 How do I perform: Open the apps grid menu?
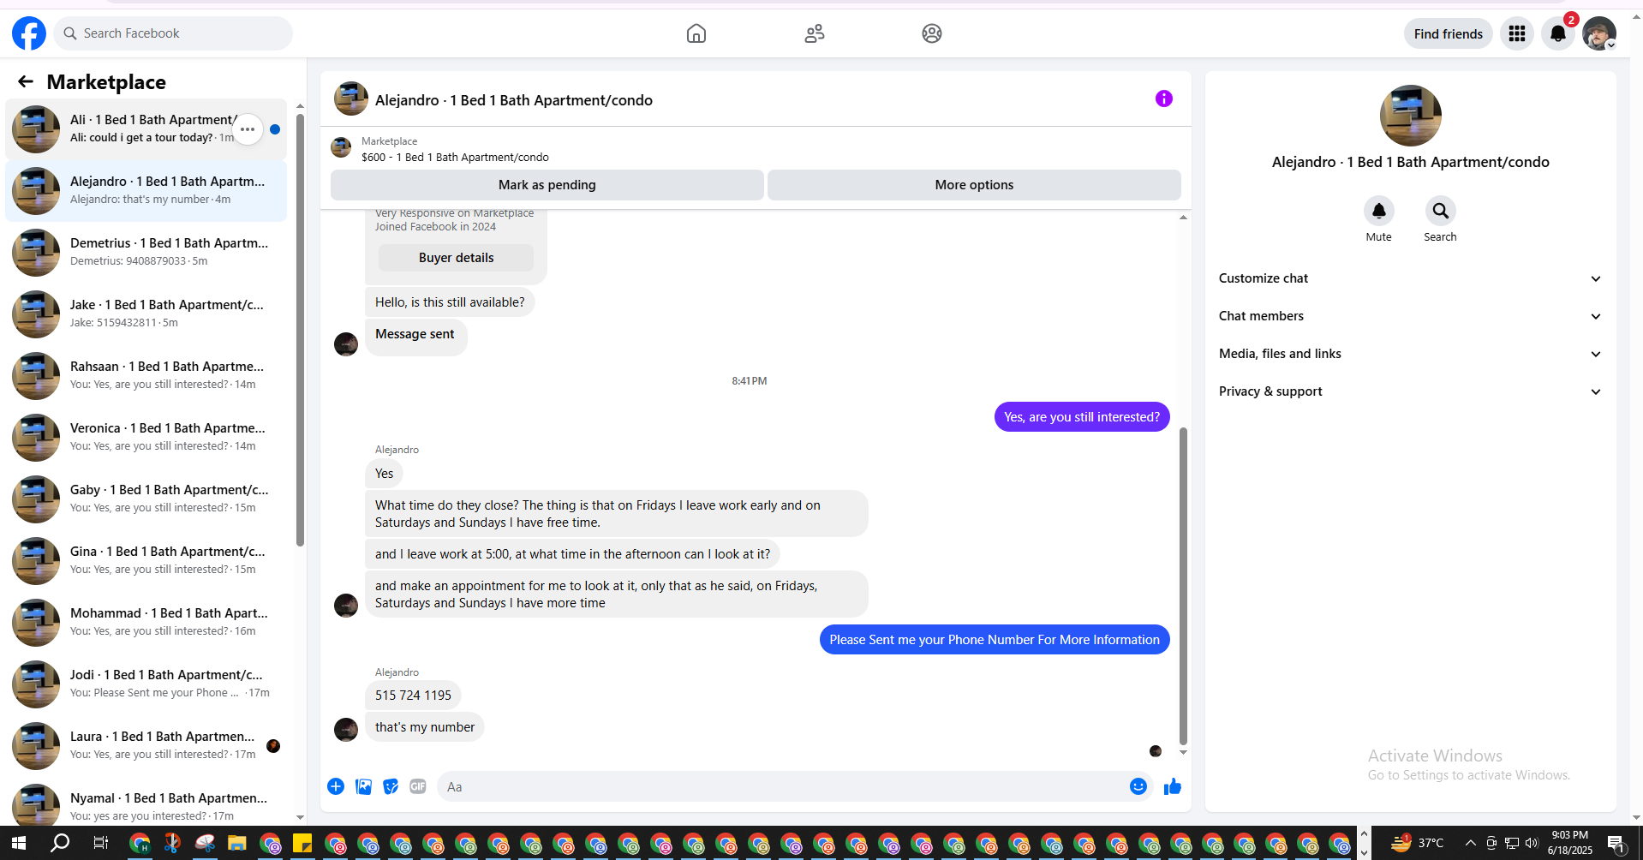tap(1517, 33)
